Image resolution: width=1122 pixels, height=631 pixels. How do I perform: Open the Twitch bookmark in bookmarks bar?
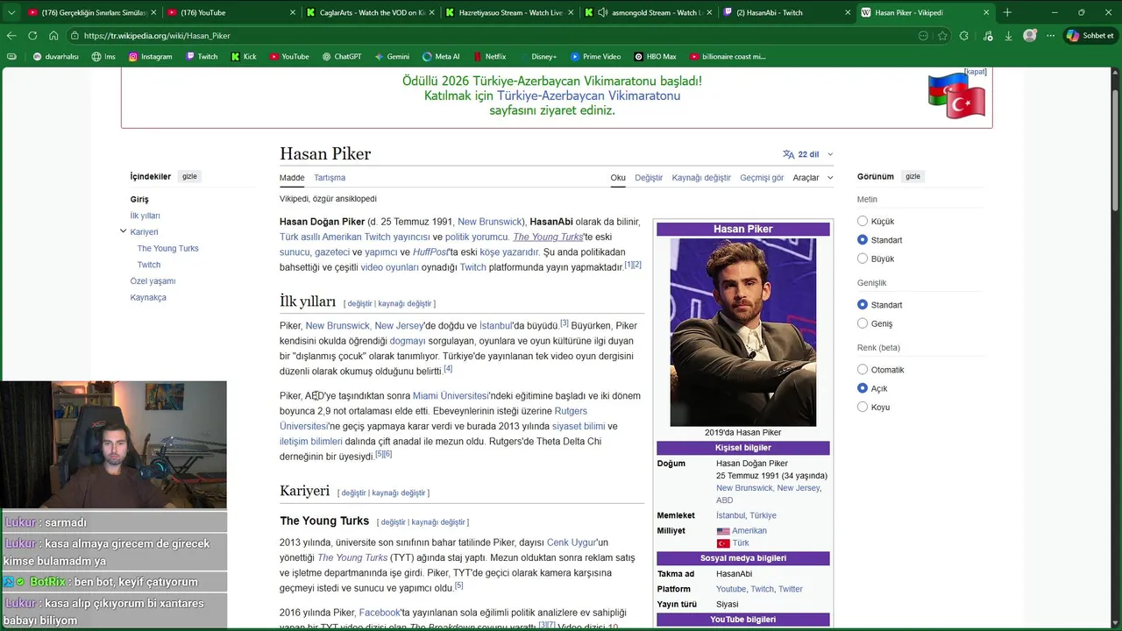click(x=202, y=56)
